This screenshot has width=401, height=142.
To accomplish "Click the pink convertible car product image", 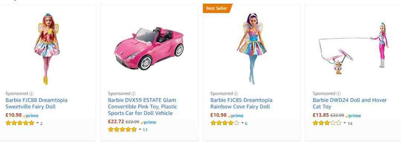I will tap(149, 48).
